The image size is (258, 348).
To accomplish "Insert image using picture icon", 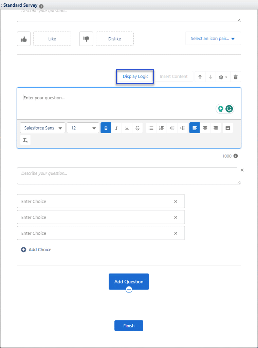I will point(228,128).
